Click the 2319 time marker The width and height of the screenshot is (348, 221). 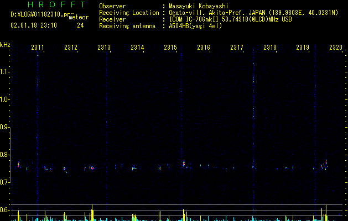303,47
